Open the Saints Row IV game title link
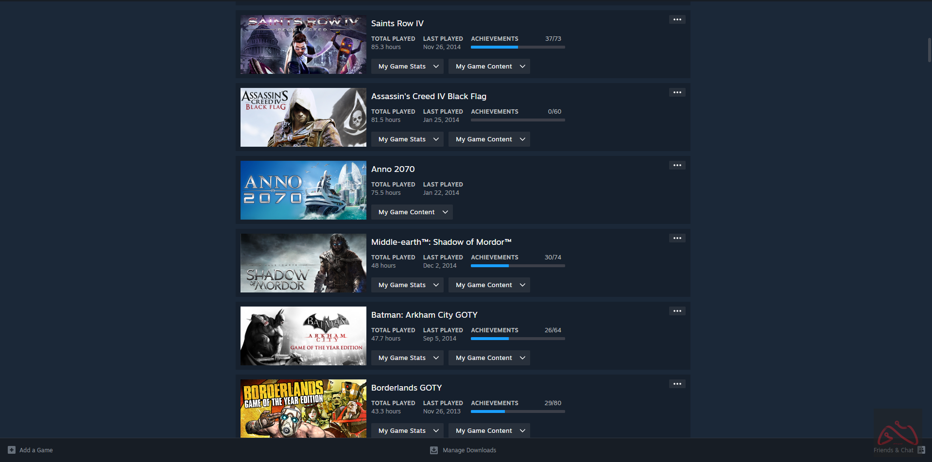The width and height of the screenshot is (932, 462). pos(397,23)
